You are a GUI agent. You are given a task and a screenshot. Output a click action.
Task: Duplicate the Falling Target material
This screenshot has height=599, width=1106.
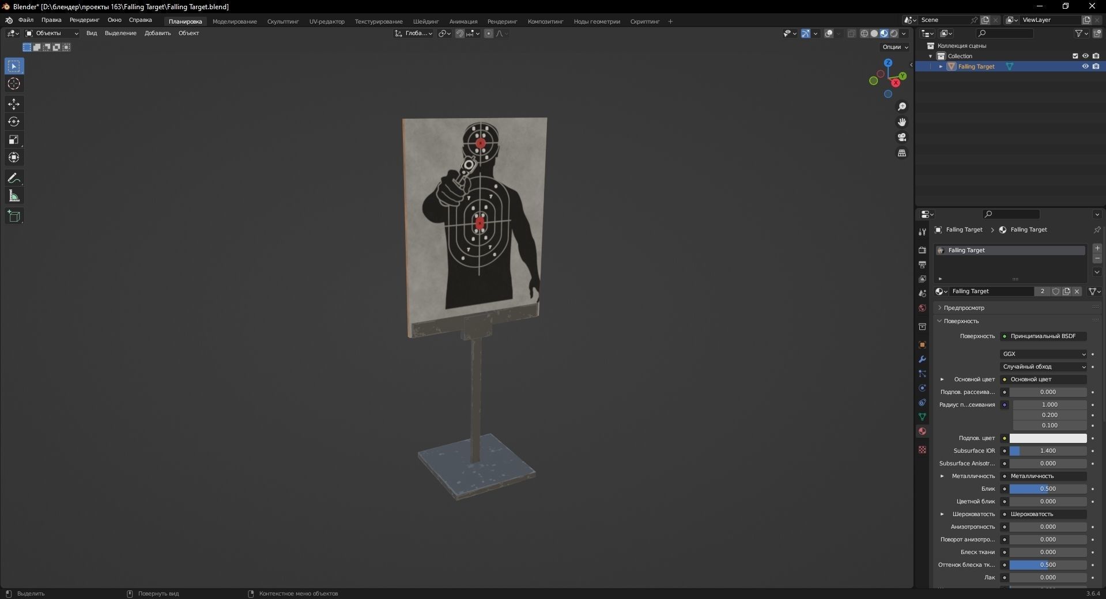pyautogui.click(x=1066, y=291)
